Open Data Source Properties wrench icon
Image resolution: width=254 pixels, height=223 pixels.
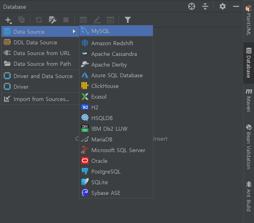tap(52, 20)
